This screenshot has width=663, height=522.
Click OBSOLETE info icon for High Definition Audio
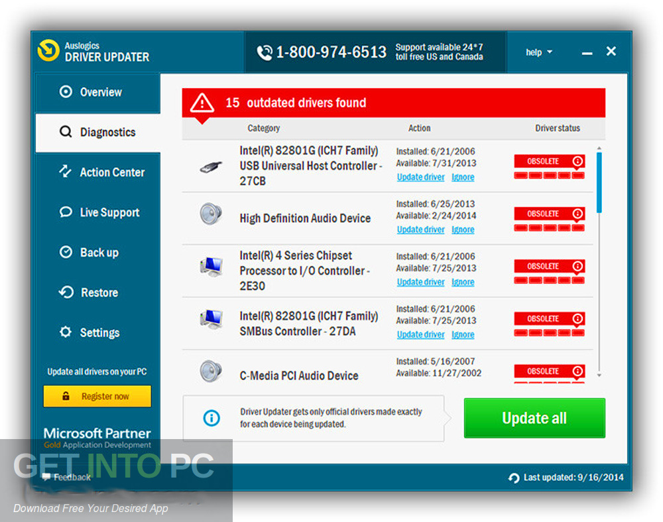pyautogui.click(x=577, y=214)
